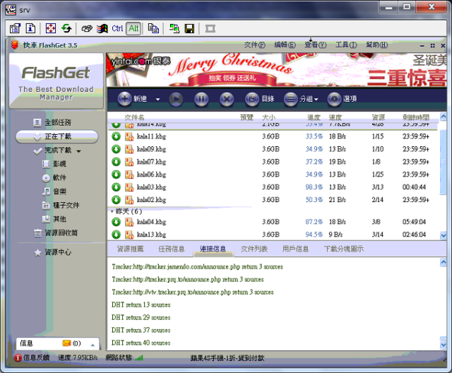
Task: Click the kala07.kbg status arrow icon
Action: point(116,162)
